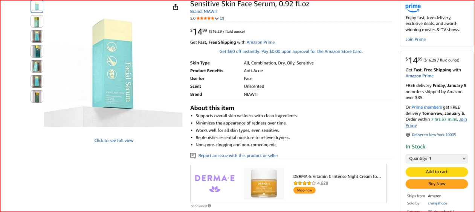Open the Amazon Store Card offer link
The image size is (475, 212).
tap(291, 51)
